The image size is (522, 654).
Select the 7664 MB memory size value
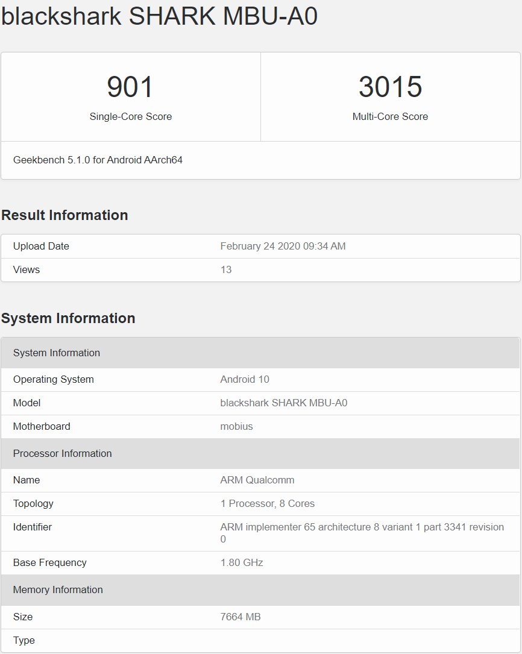coord(241,617)
